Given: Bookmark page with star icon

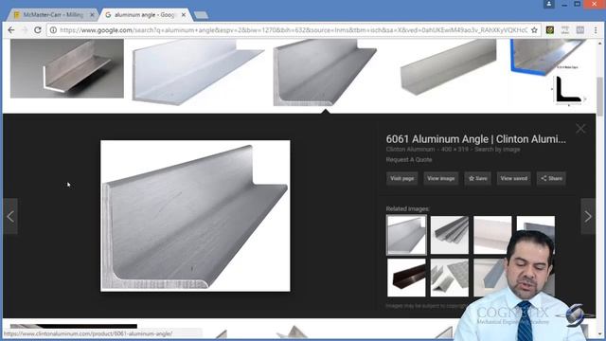Looking at the screenshot, I should pos(534,30).
